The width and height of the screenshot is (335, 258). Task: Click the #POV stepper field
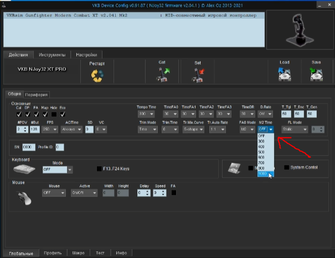[22, 129]
